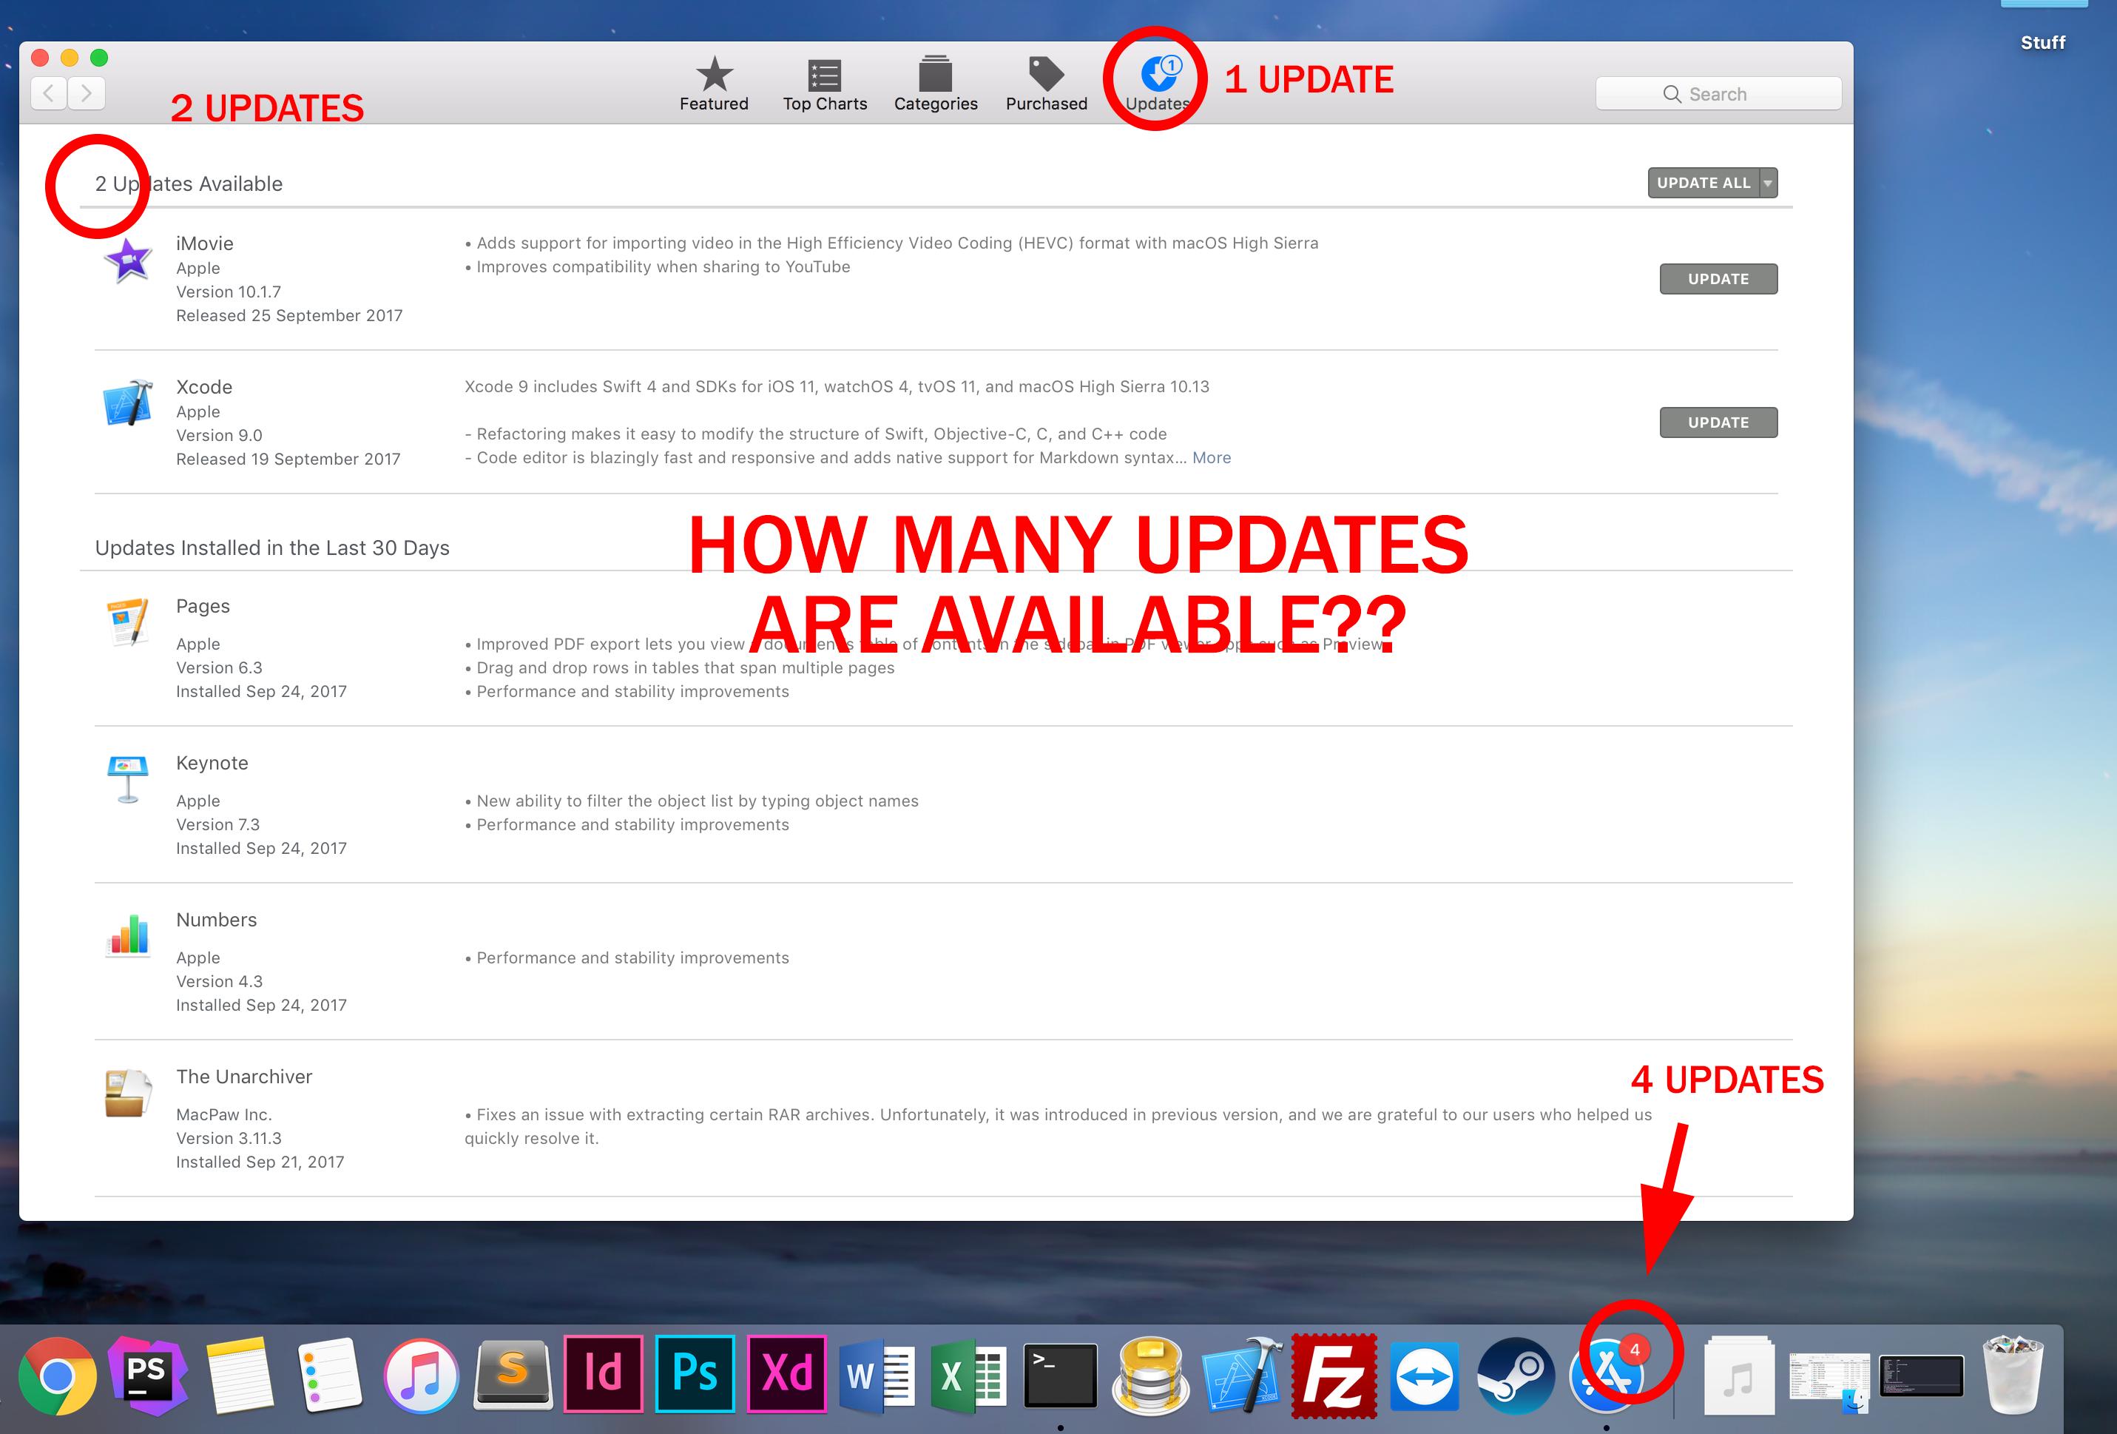Expand Xcode release notes via More
The image size is (2117, 1434).
tap(1211, 458)
